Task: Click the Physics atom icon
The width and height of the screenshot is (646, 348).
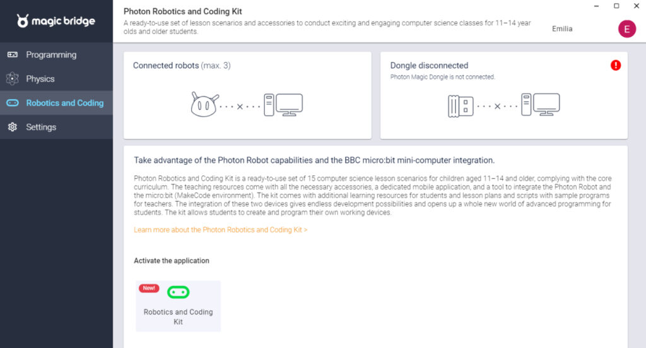Action: pyautogui.click(x=13, y=79)
